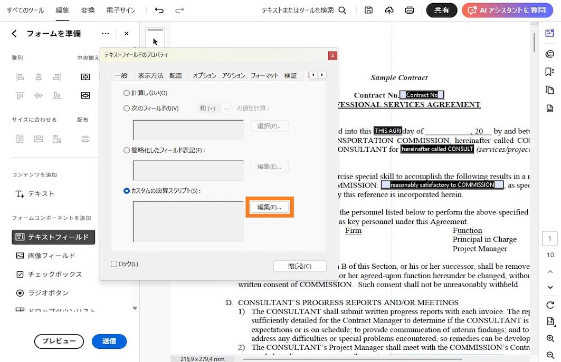Select the テキストフィールド form component
The height and width of the screenshot is (362, 561).
click(53, 237)
